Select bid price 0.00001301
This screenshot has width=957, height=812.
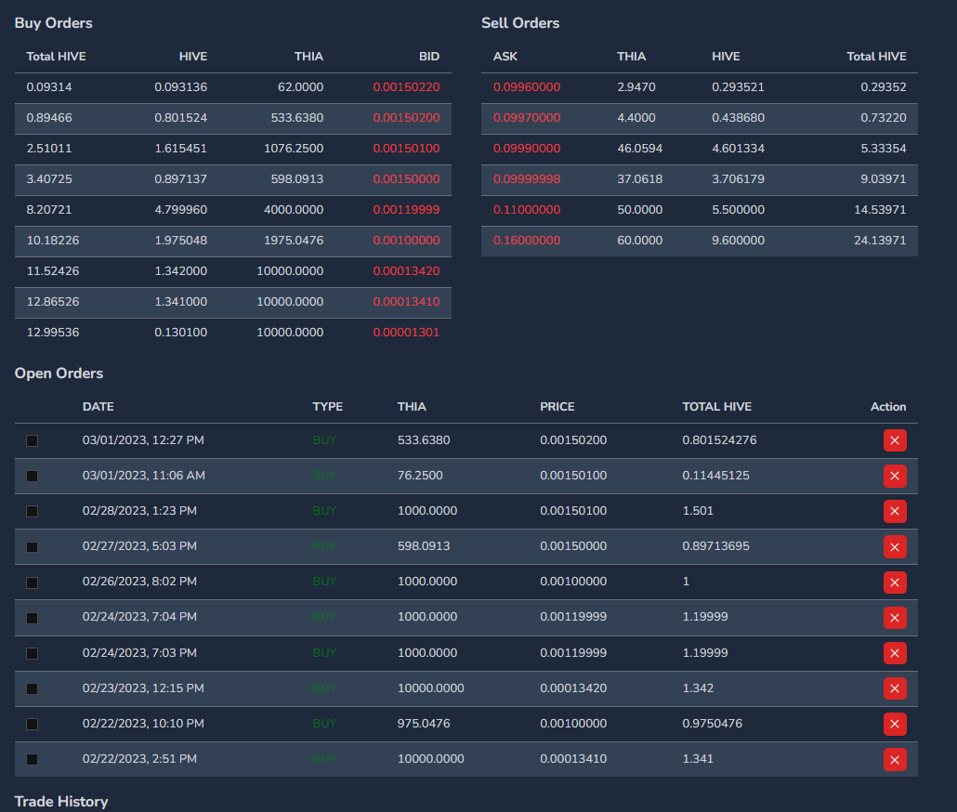(406, 333)
